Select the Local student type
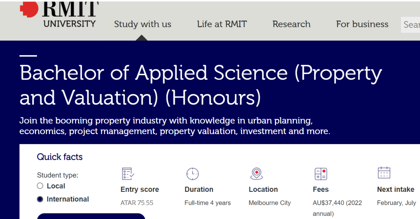This screenshot has width=420, height=219. tap(40, 186)
